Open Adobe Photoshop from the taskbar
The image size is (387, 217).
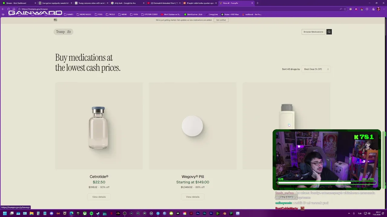(x=204, y=213)
